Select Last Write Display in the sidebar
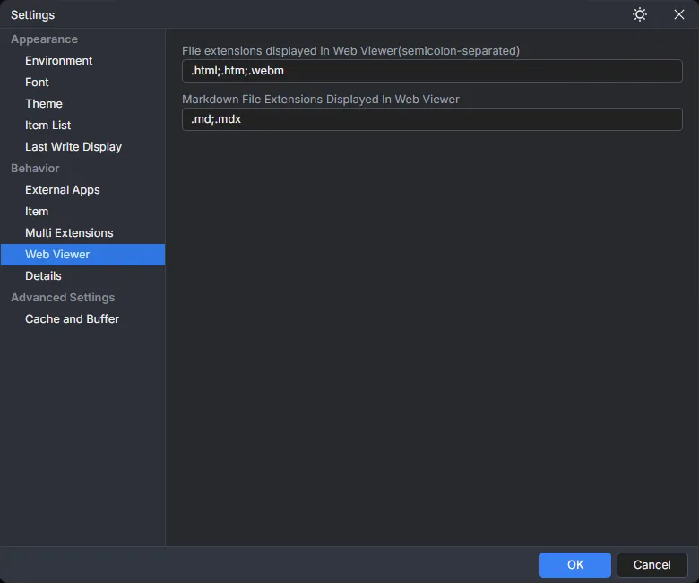699x583 pixels. (73, 147)
